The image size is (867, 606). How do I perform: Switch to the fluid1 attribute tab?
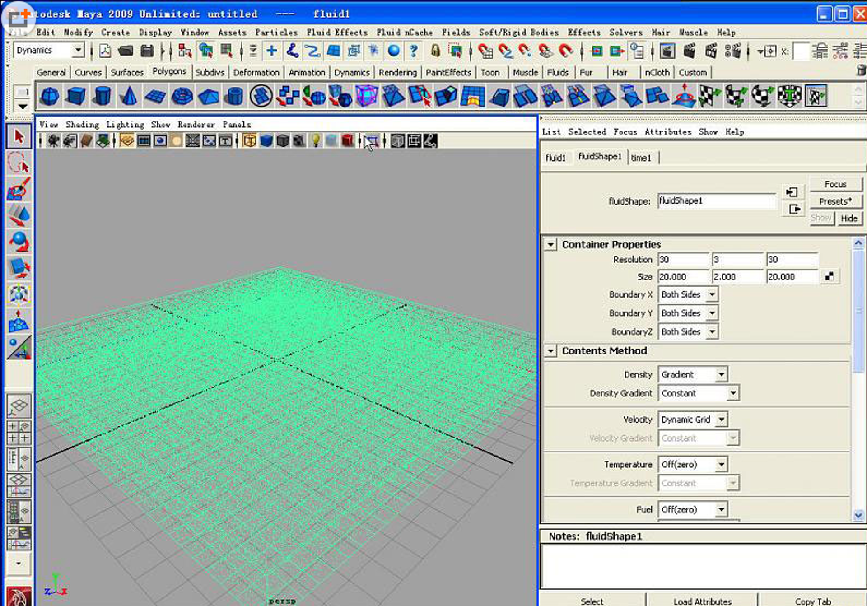555,158
